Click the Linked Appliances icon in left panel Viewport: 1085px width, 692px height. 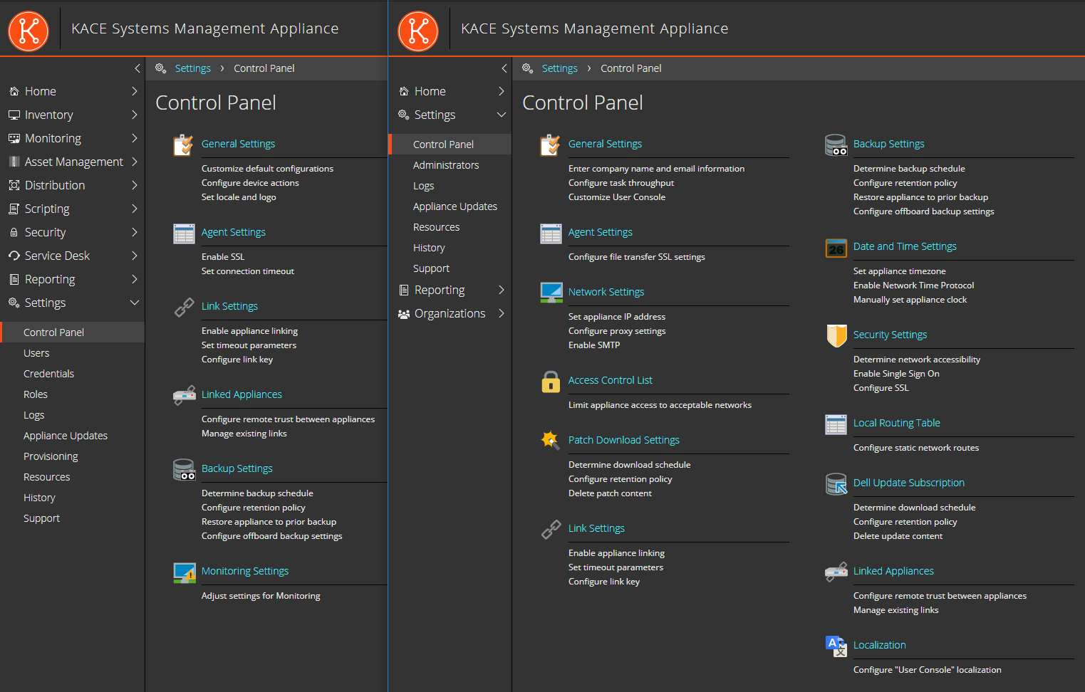tap(184, 395)
